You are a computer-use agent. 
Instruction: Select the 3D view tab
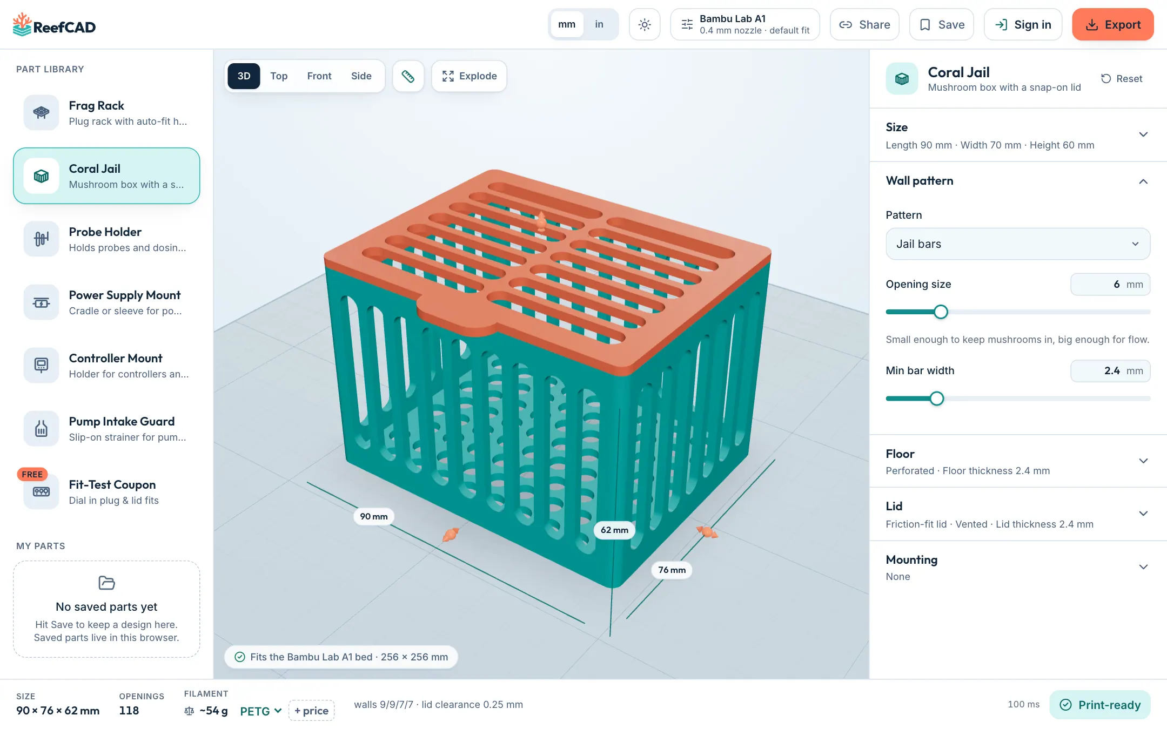point(244,76)
